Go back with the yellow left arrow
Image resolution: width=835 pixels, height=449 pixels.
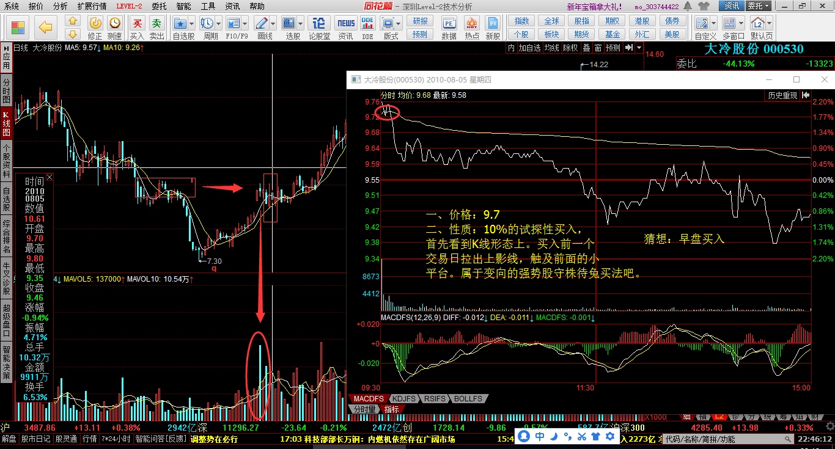[46, 27]
